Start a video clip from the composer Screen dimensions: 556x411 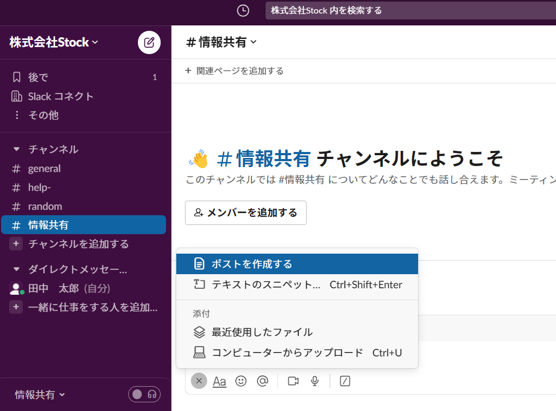tap(293, 381)
